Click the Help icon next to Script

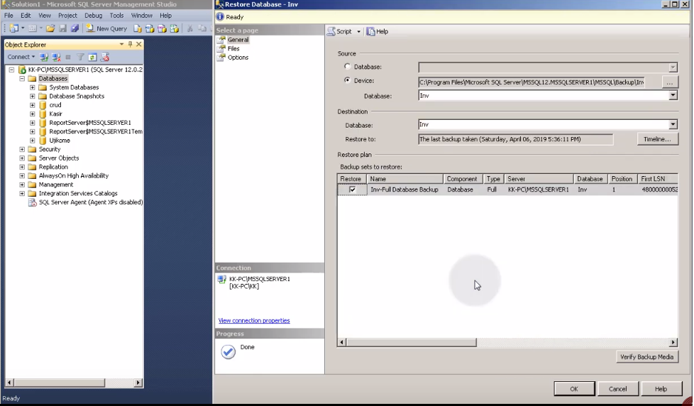370,31
